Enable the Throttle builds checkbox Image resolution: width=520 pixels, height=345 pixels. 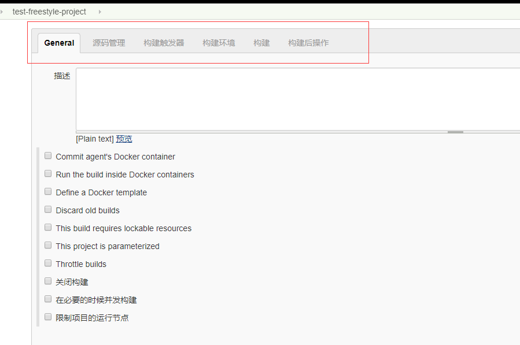tap(48, 264)
